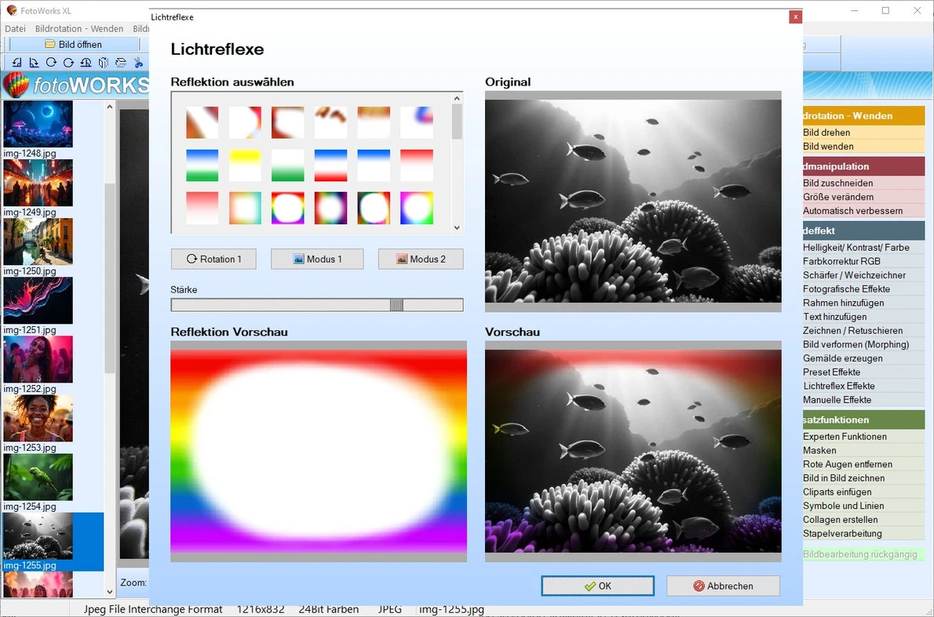Click the rotate right 90° toolbar icon
Screen dimensions: 934x617
pyautogui.click(x=34, y=63)
